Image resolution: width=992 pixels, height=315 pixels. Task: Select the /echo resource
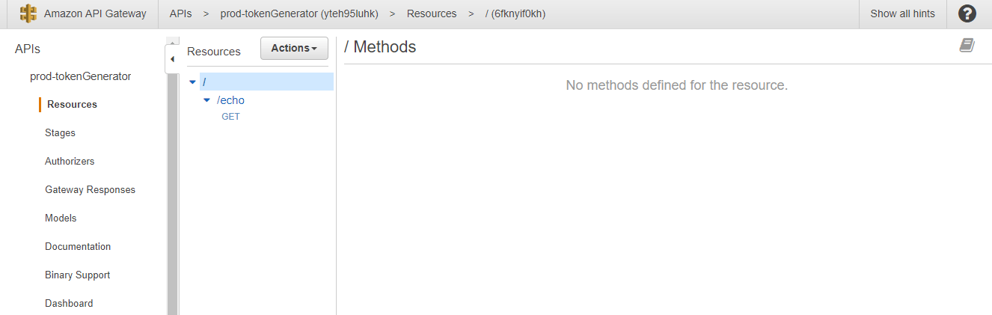click(x=230, y=100)
